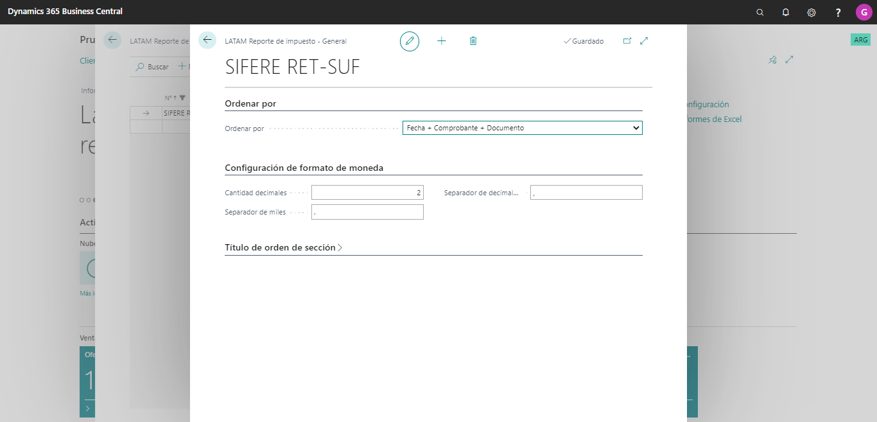877x422 pixels.
Task: Open the settings gear menu
Action: (812, 12)
